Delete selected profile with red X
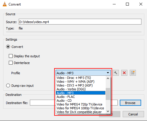This screenshot has width=147, height=121. point(124,73)
